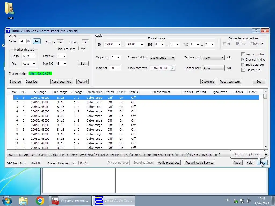Open the volume speaker tray icon
275x206 pixels.
click(248, 201)
